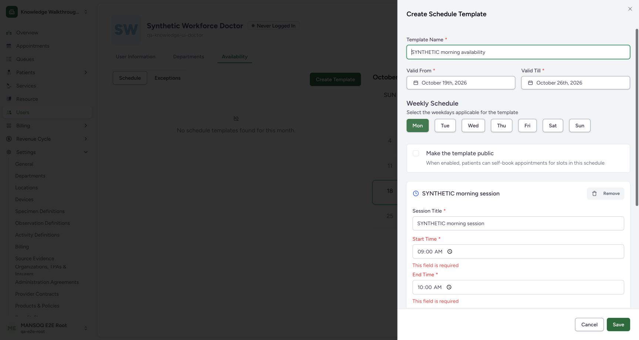Open the Exceptions tab
639x340 pixels.
[x=168, y=78]
